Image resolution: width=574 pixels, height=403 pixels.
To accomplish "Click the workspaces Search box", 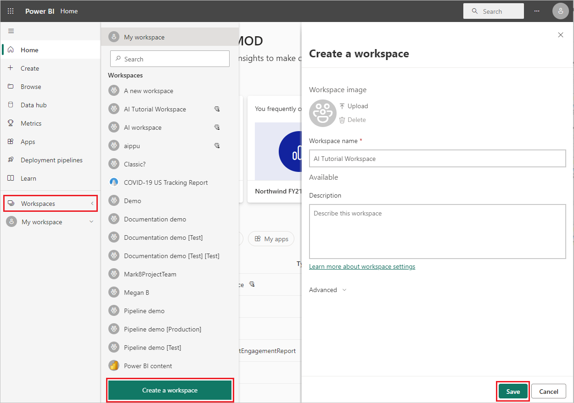I will pyautogui.click(x=170, y=59).
